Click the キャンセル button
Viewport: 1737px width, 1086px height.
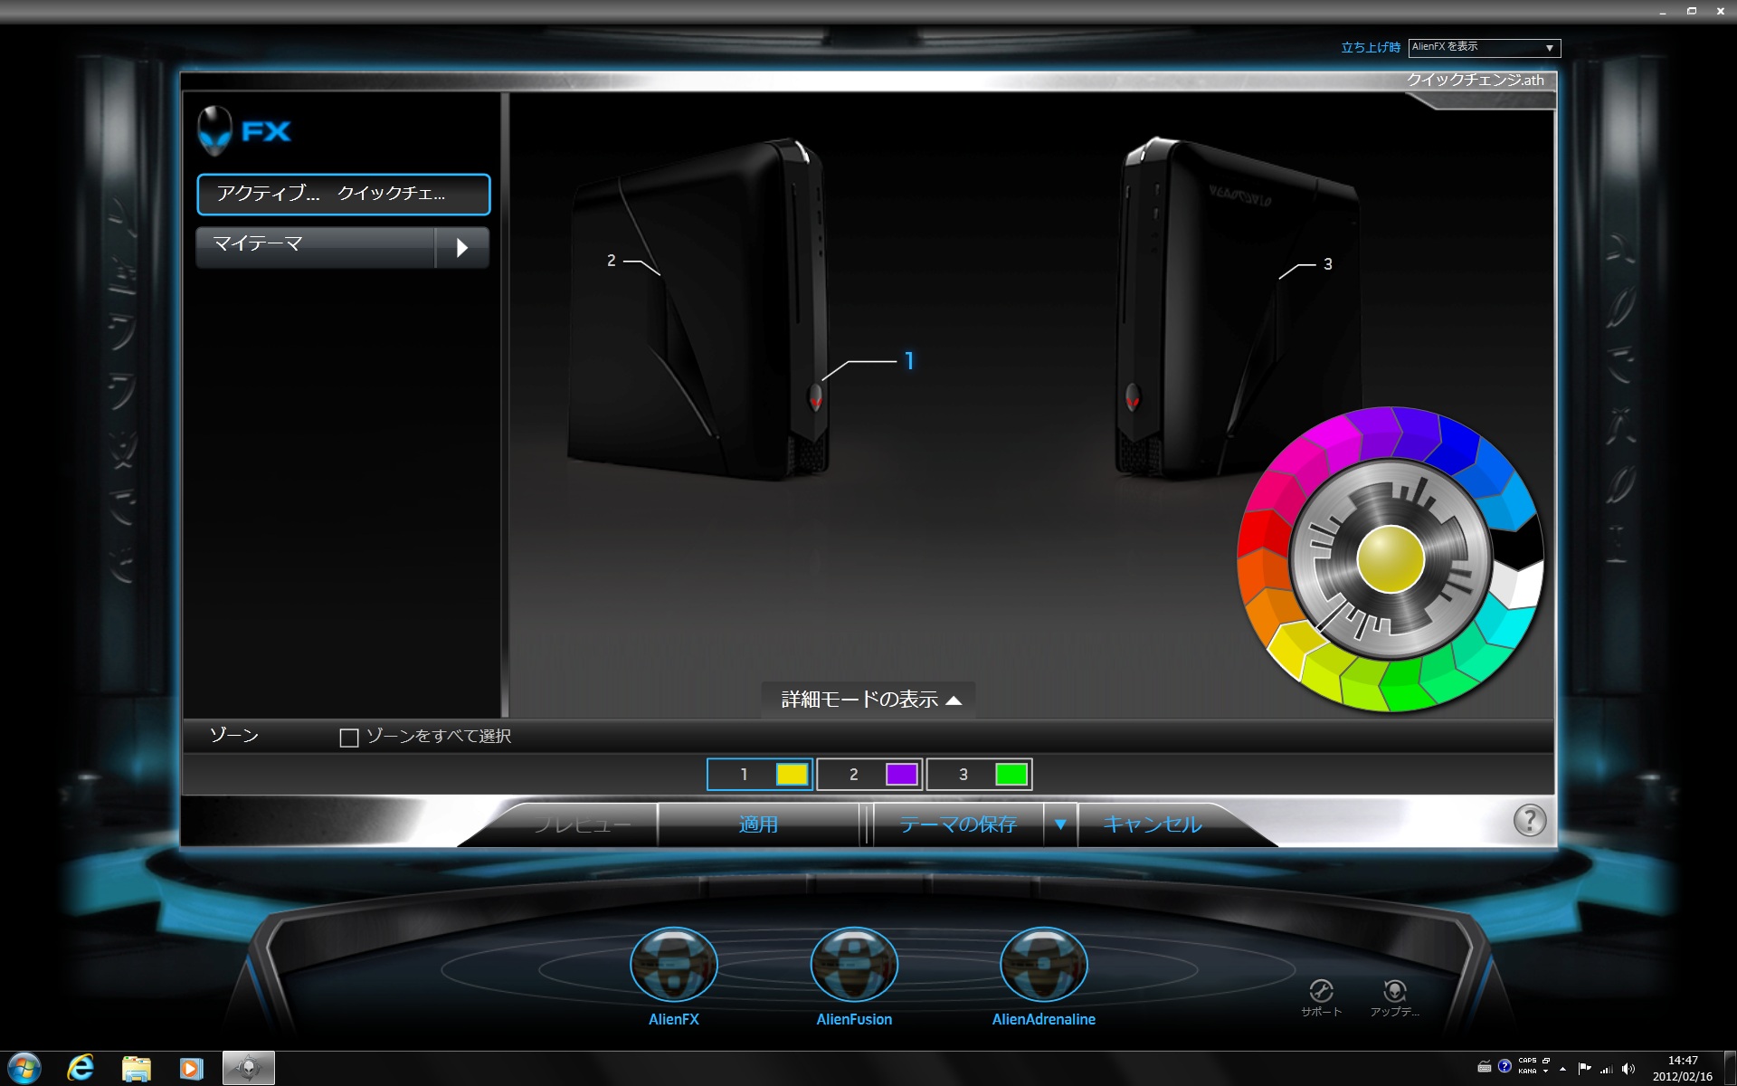click(x=1152, y=824)
